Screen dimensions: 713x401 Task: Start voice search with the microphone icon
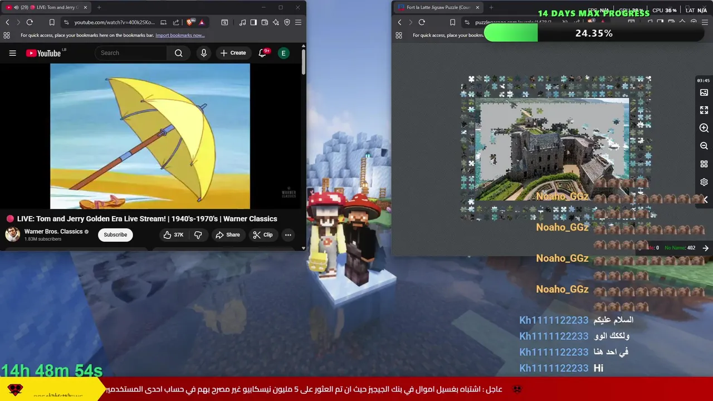click(204, 53)
